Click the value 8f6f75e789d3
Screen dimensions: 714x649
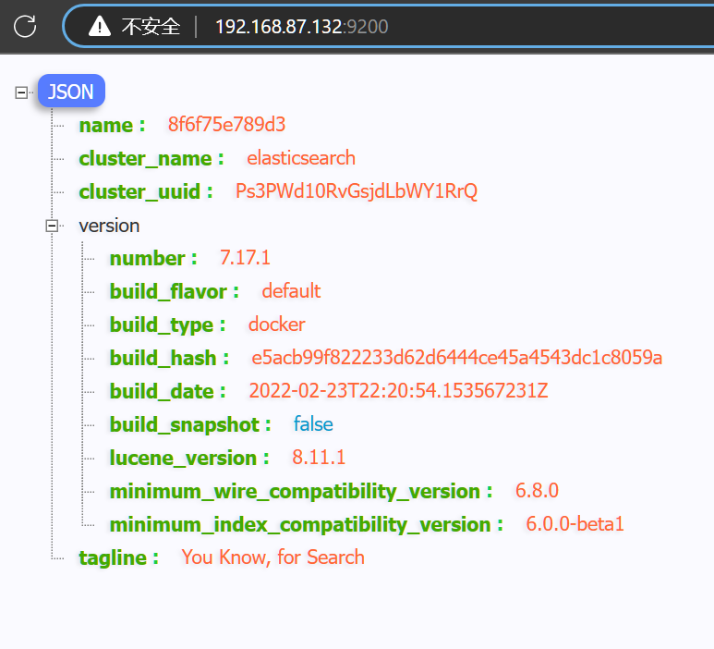(226, 125)
